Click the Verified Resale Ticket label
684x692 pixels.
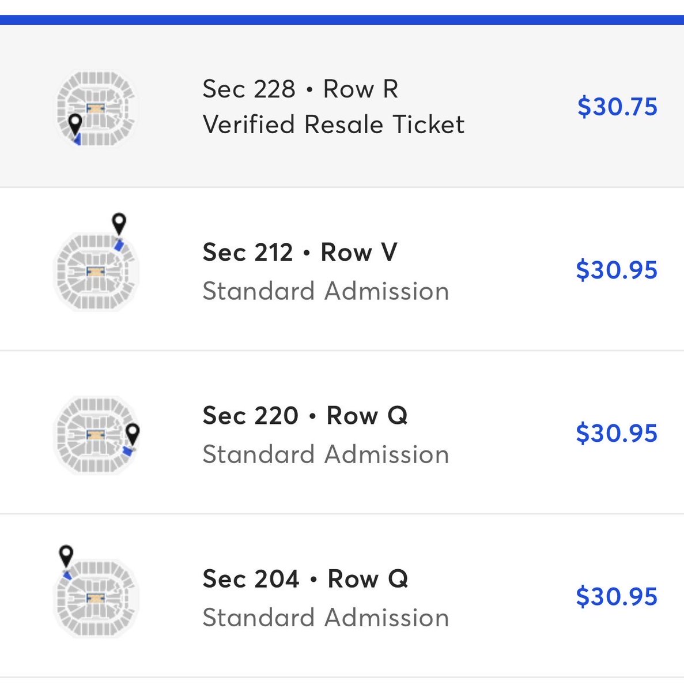click(x=334, y=125)
